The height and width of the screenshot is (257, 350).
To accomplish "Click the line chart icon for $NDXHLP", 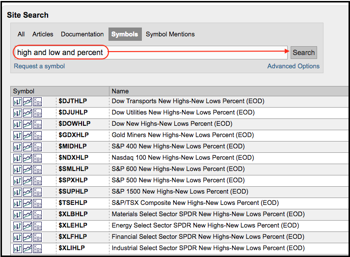I will 27,158.
